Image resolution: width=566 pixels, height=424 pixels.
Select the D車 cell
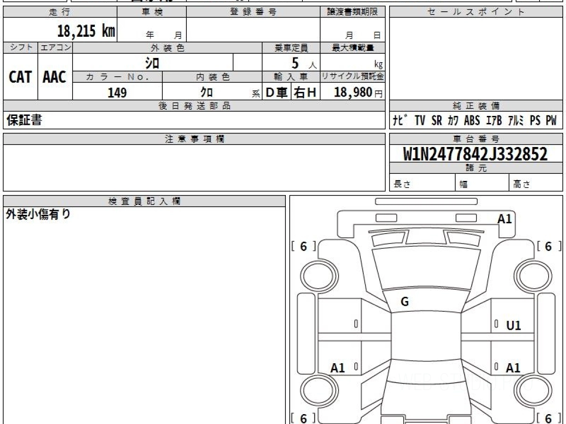pyautogui.click(x=277, y=92)
